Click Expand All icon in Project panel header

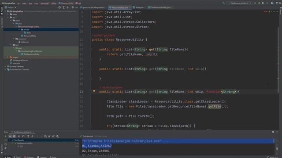coord(63,7)
